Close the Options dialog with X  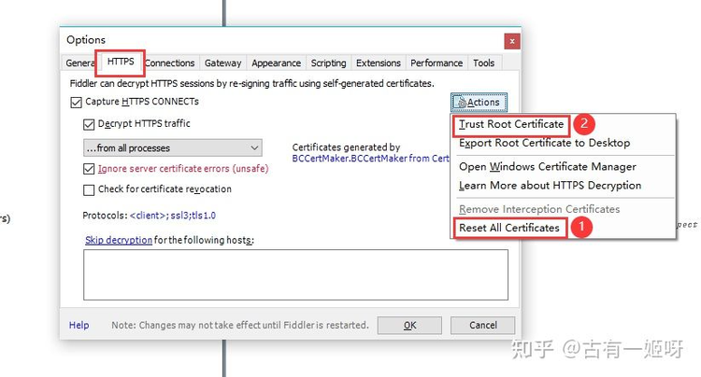(512, 41)
